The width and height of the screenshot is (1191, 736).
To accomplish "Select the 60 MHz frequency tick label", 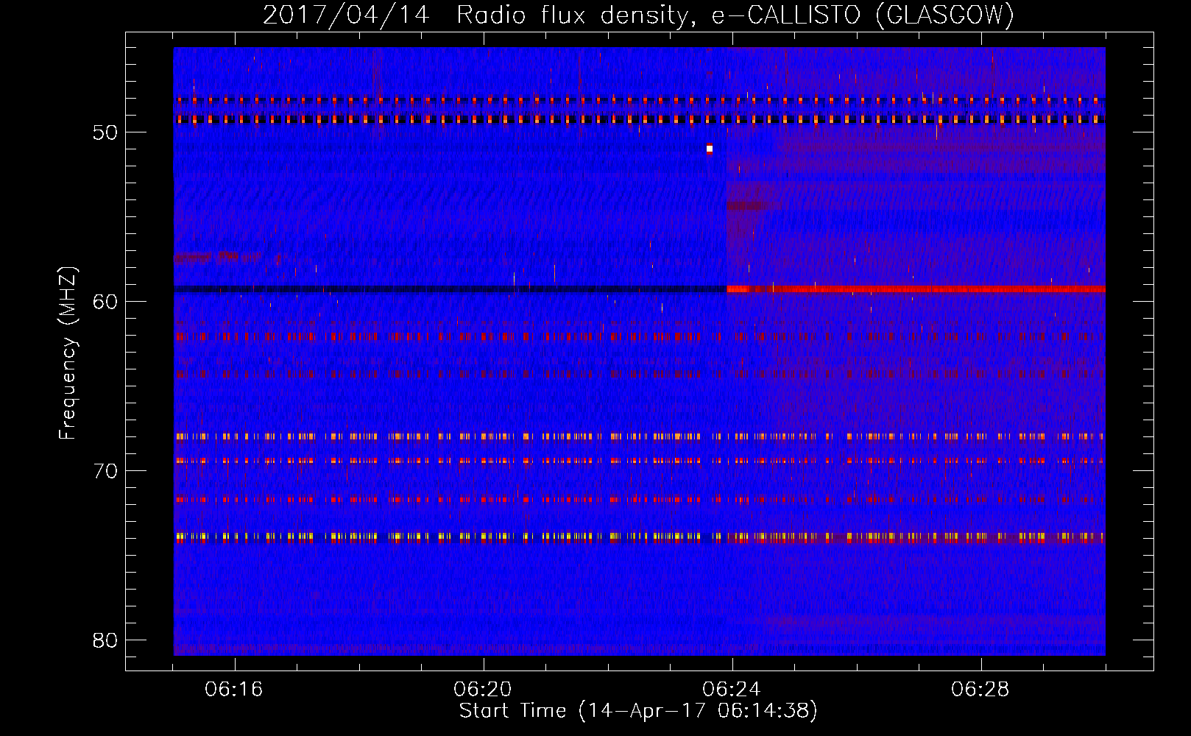I will coord(105,302).
